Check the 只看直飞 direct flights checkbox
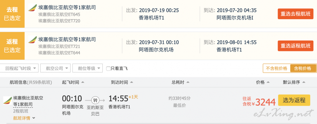The height and width of the screenshot is (124, 317). pyautogui.click(x=108, y=69)
